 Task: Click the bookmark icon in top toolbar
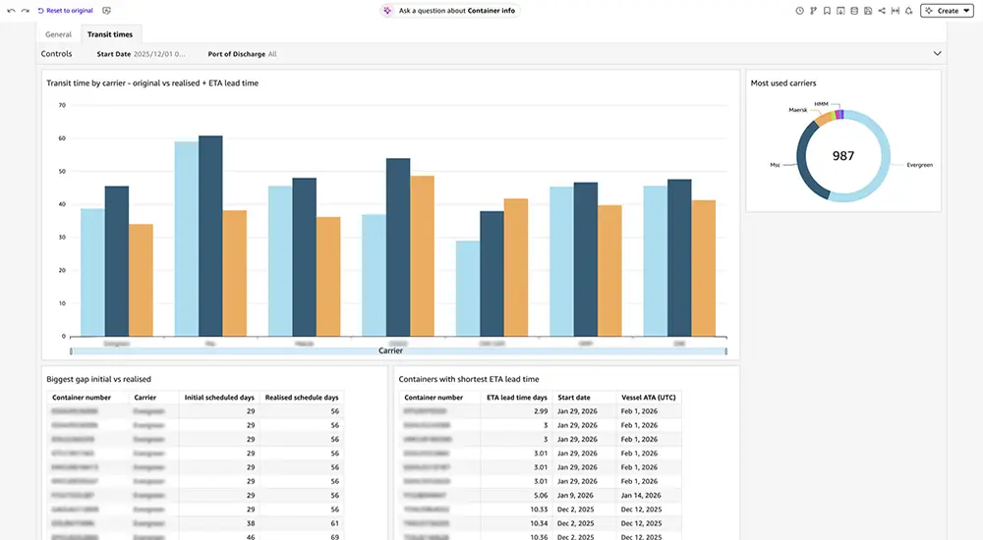(827, 11)
